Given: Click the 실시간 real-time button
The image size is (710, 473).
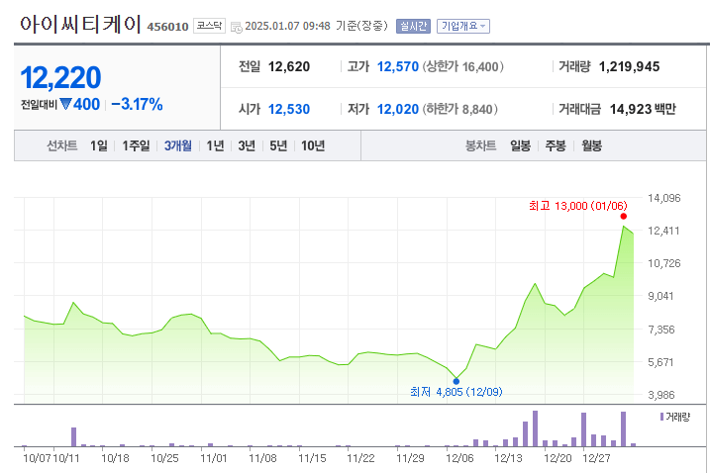Looking at the screenshot, I should (x=413, y=27).
